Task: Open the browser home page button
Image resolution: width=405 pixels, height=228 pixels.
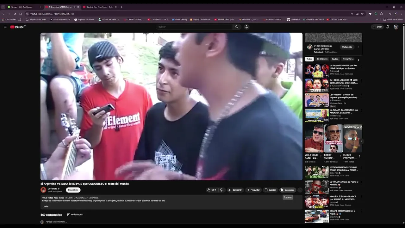Action: 21,14
